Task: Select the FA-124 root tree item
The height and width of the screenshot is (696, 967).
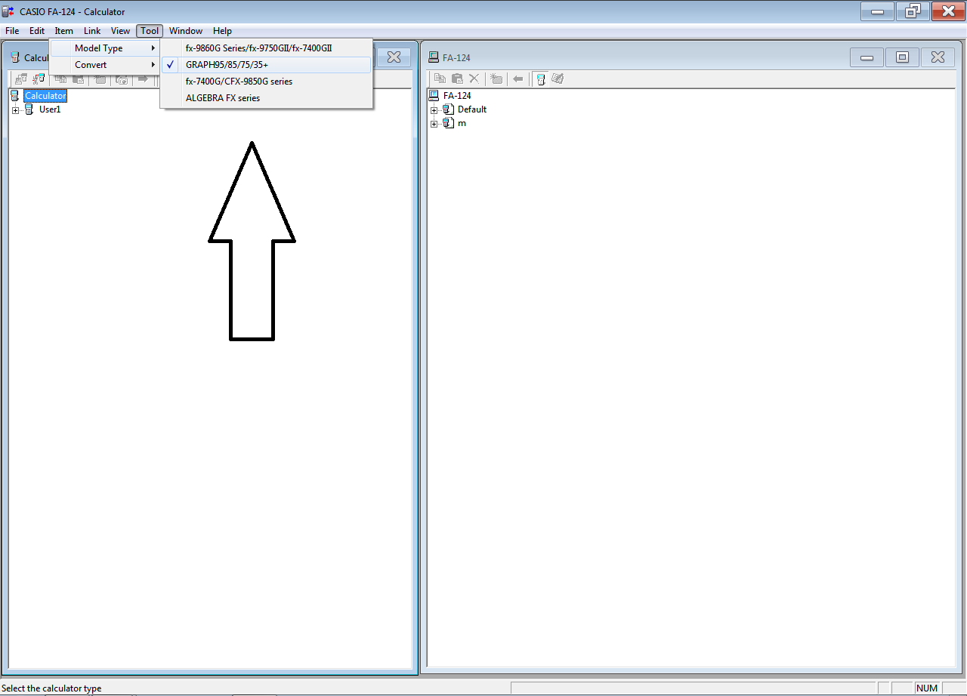Action: point(457,96)
